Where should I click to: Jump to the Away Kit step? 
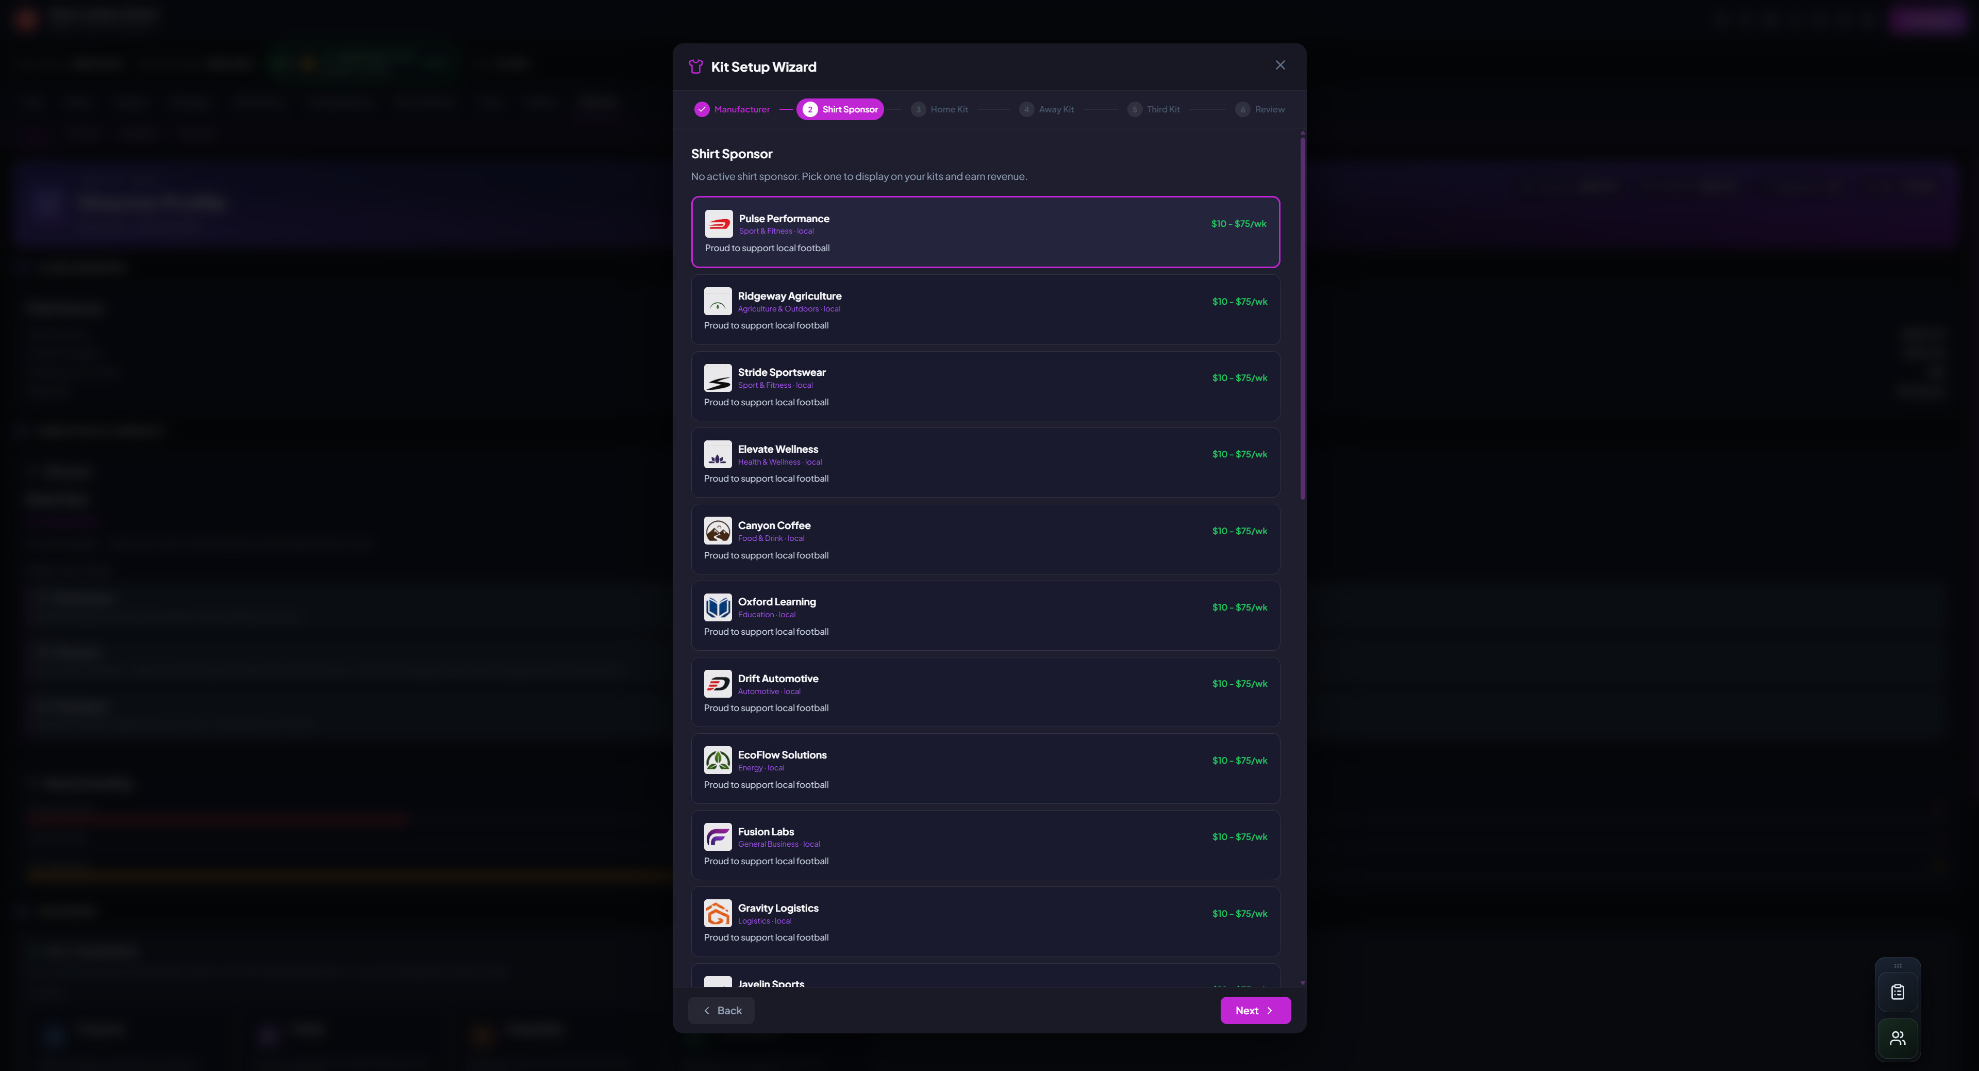tap(1046, 109)
